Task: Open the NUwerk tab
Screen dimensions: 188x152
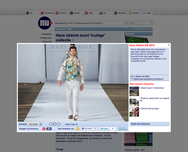Action: 135,13
